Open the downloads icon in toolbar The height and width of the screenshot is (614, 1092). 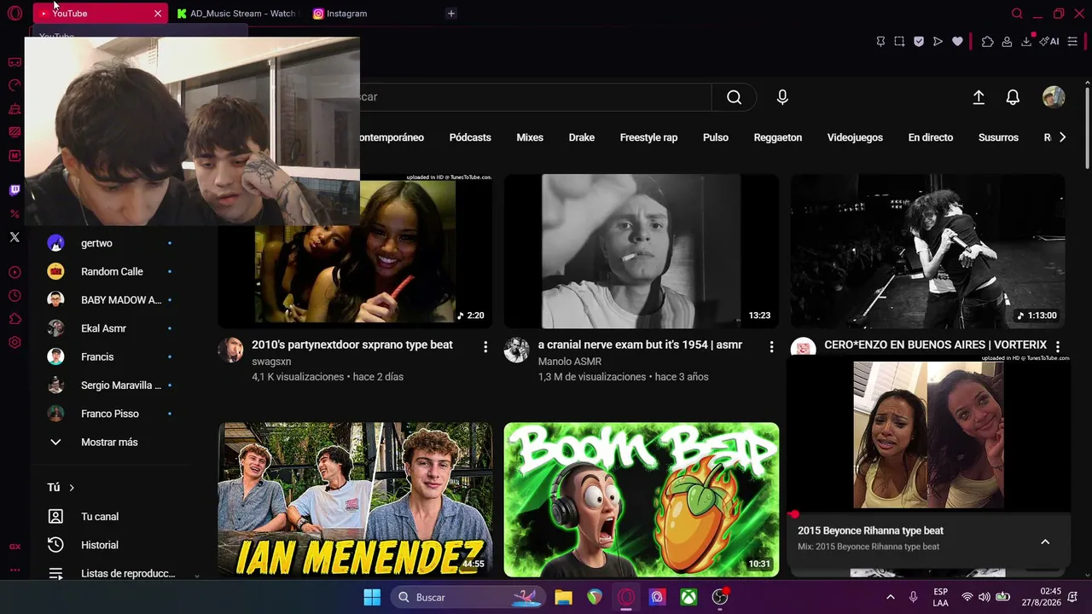pyautogui.click(x=1026, y=41)
